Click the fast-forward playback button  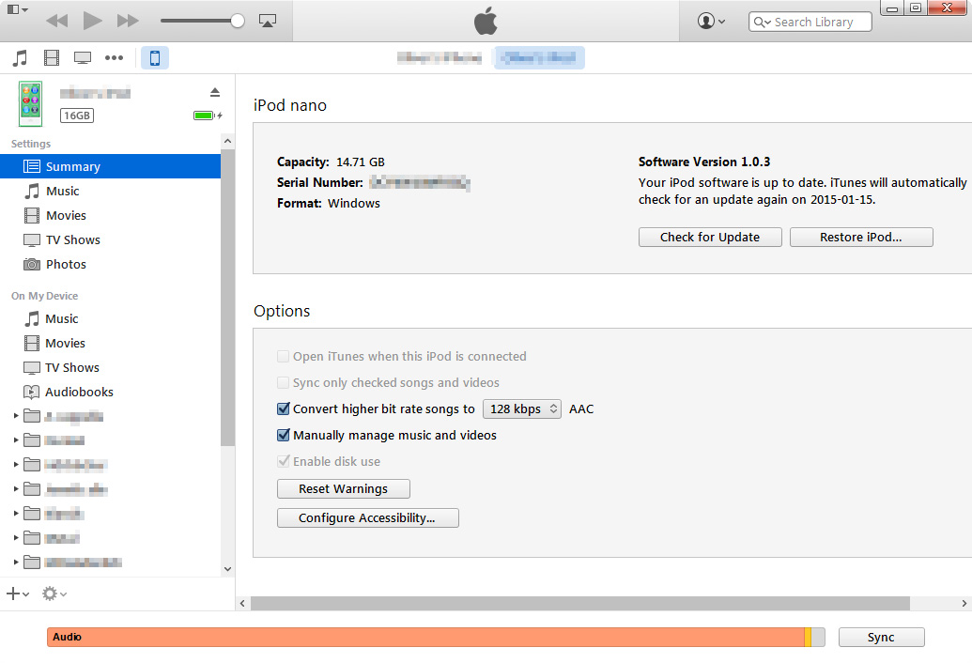[128, 21]
